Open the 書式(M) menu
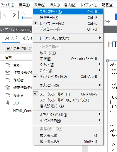 tap(70, 5)
